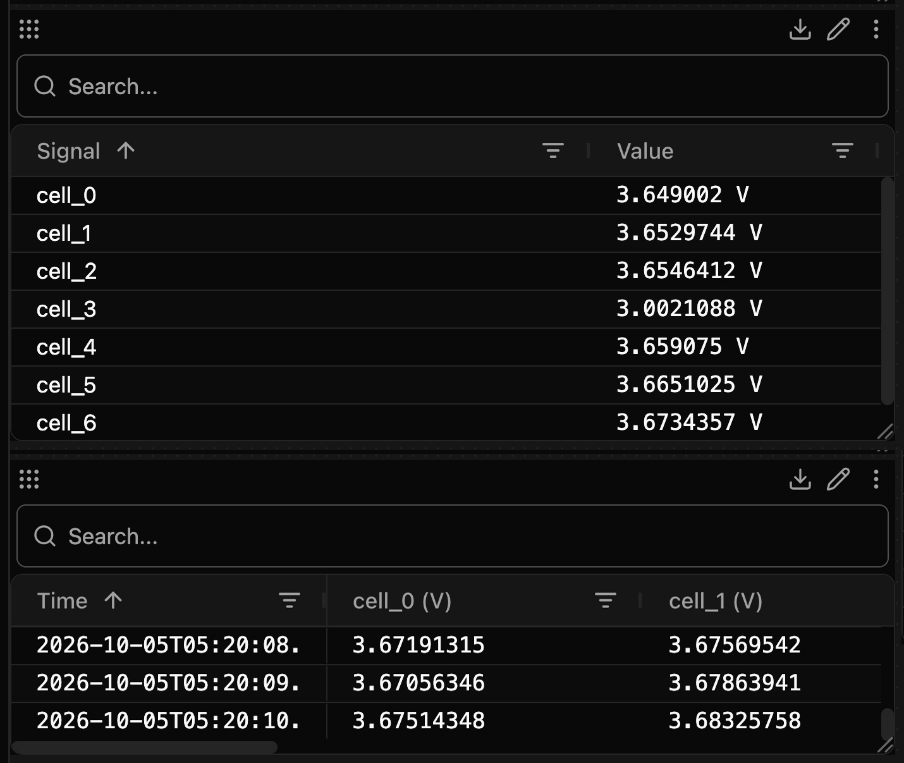Click the magnifier icon in the Signal table search
Viewport: 904px width, 763px height.
tap(45, 86)
